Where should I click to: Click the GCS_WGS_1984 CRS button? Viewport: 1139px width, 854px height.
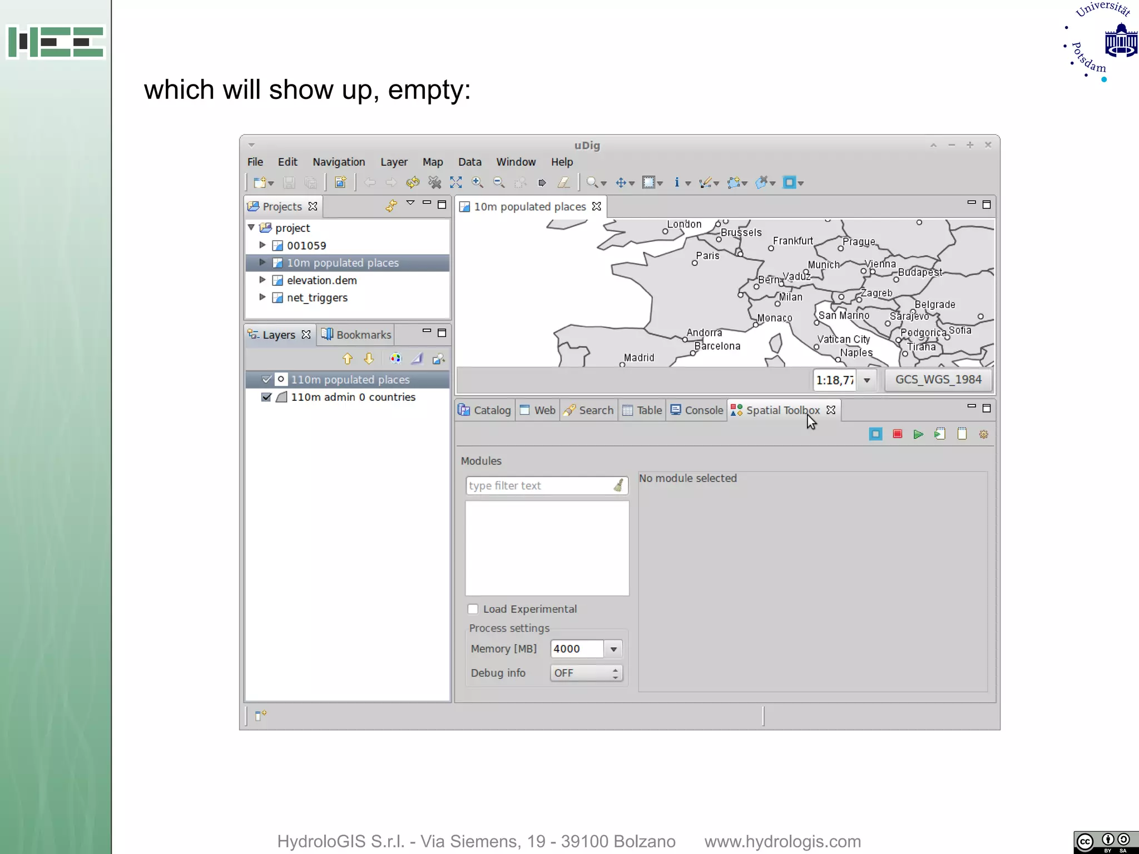coord(938,380)
